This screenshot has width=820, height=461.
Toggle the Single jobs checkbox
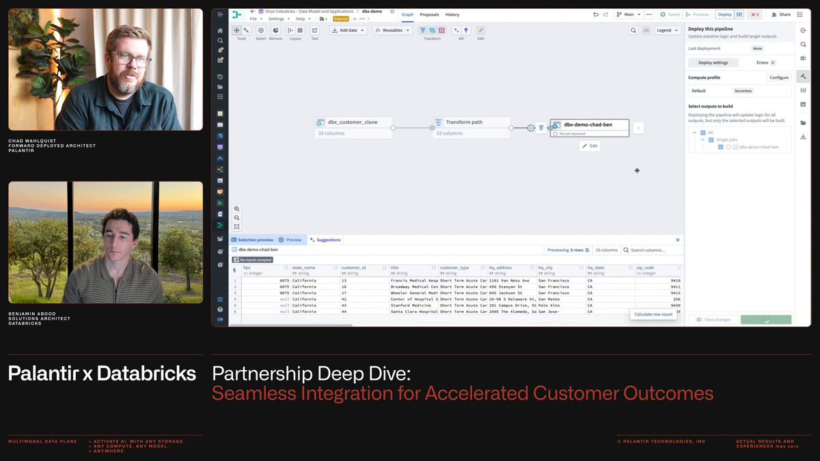711,140
